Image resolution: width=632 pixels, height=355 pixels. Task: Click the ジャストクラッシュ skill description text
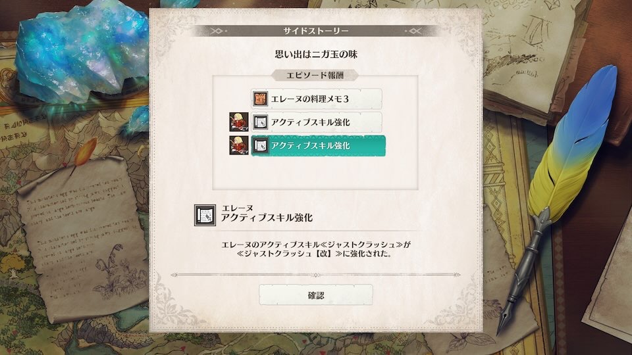click(315, 249)
